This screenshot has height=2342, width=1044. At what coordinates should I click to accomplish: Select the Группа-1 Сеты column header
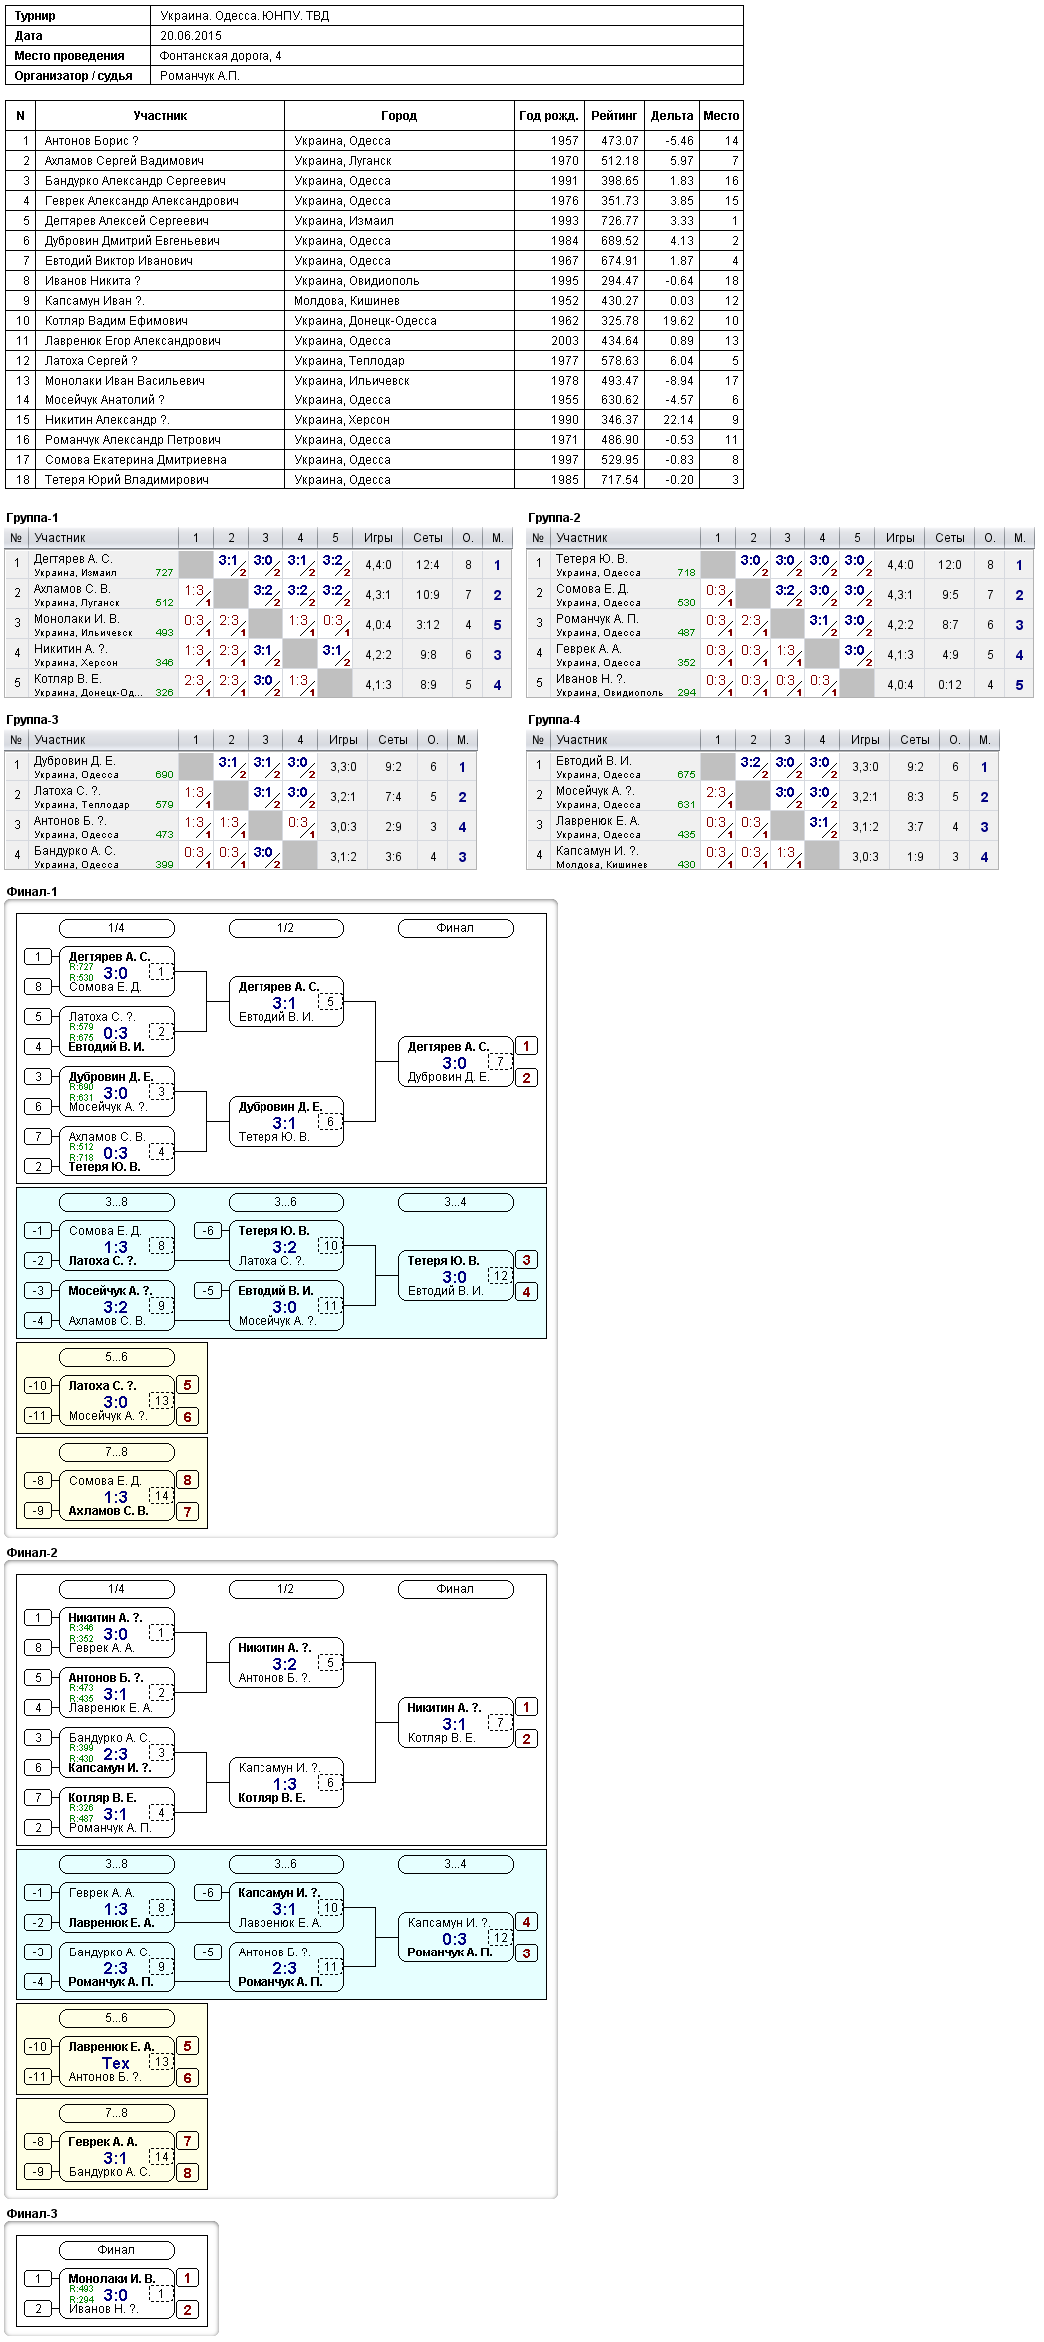coord(428,538)
